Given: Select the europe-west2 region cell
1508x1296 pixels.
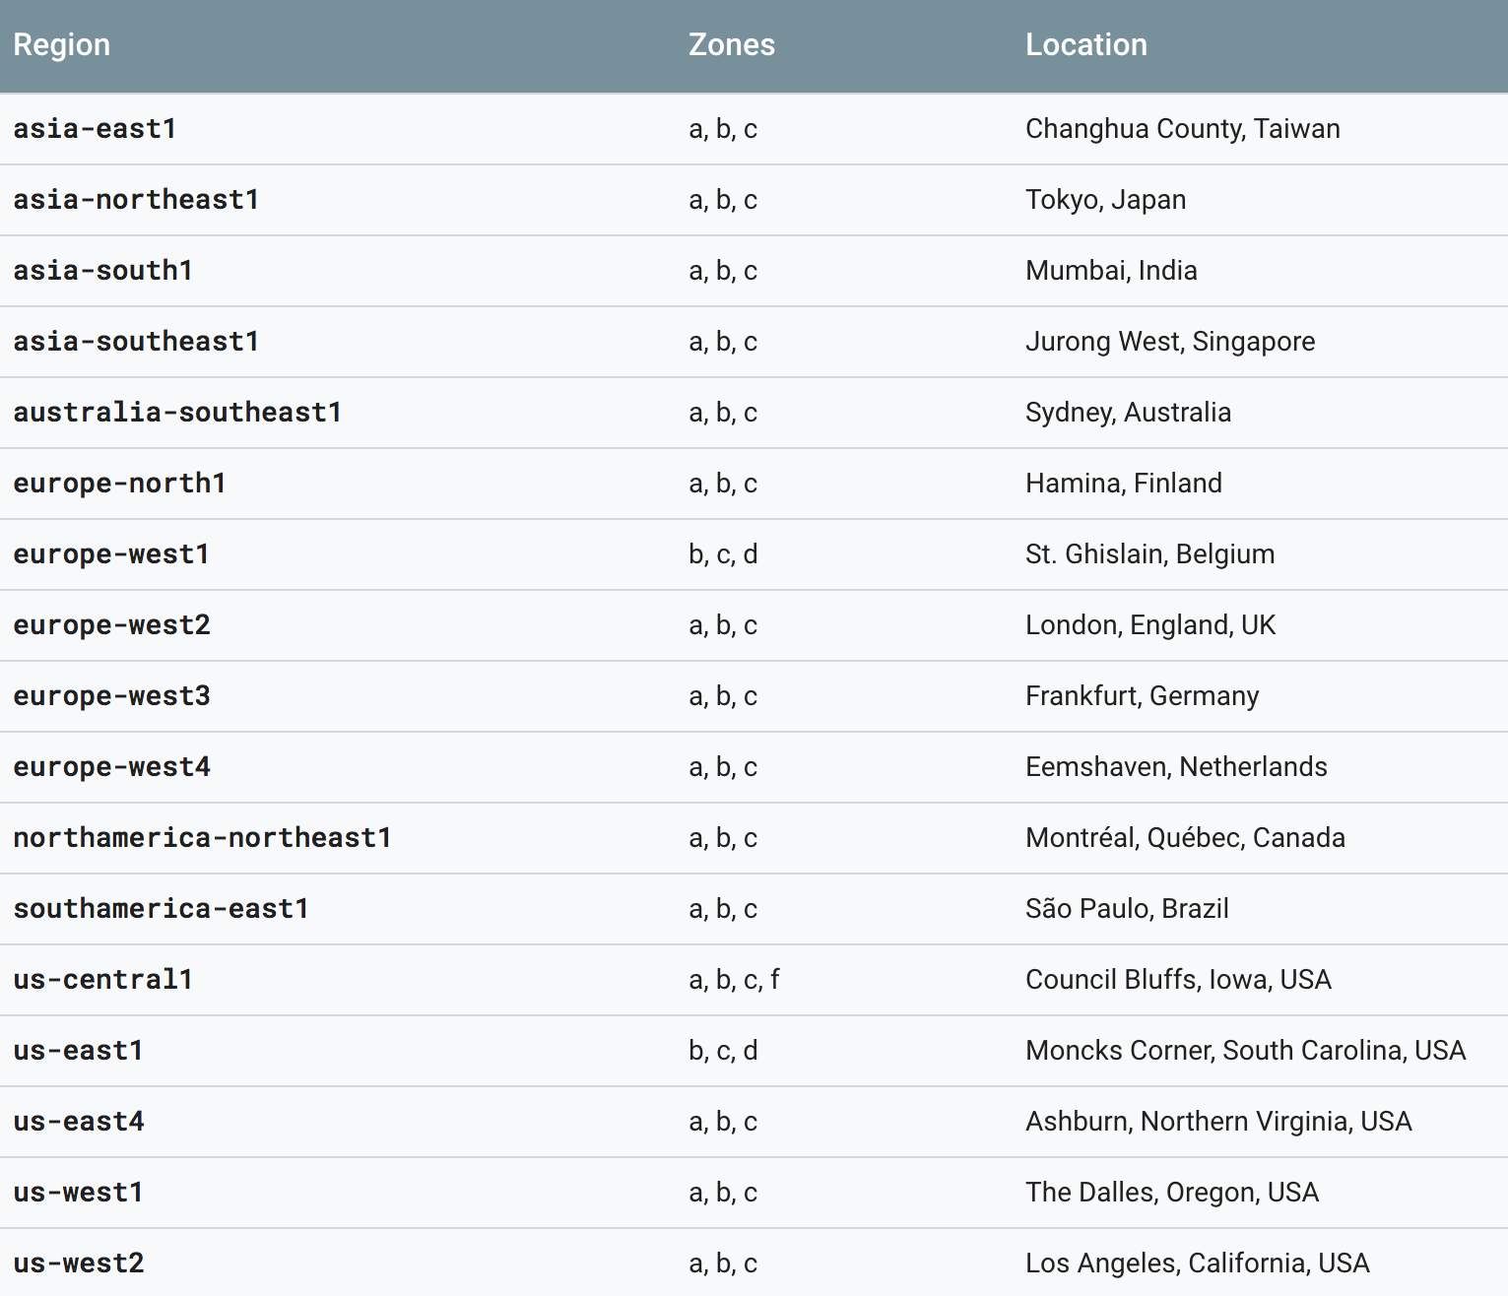Looking at the screenshot, I should point(111,625).
